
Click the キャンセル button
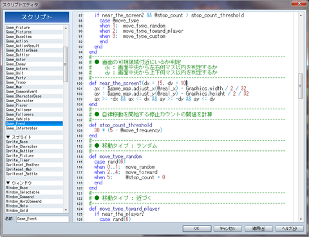point(228,229)
